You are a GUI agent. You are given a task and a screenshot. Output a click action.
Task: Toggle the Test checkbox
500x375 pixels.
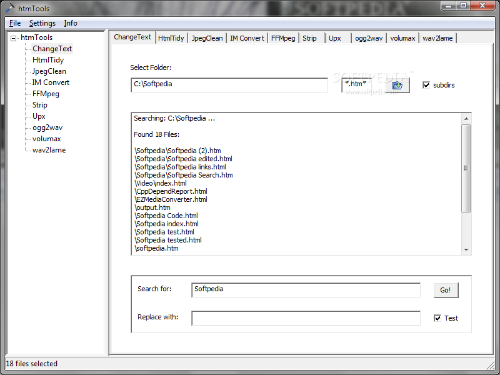pyautogui.click(x=437, y=318)
